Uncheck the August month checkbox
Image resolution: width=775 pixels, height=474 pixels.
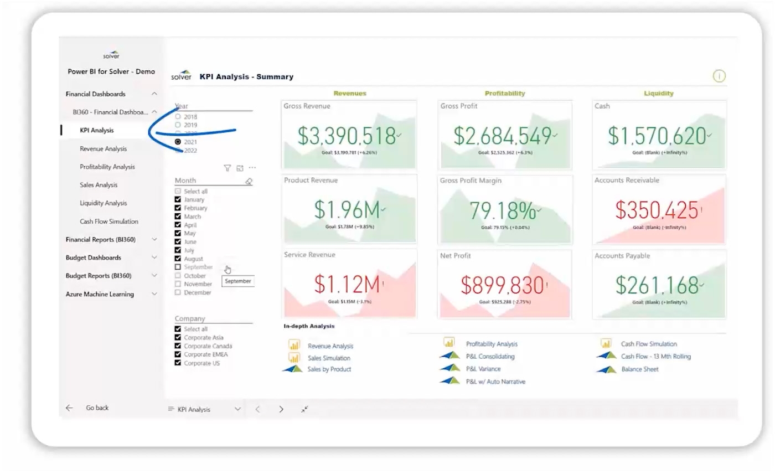coord(178,259)
